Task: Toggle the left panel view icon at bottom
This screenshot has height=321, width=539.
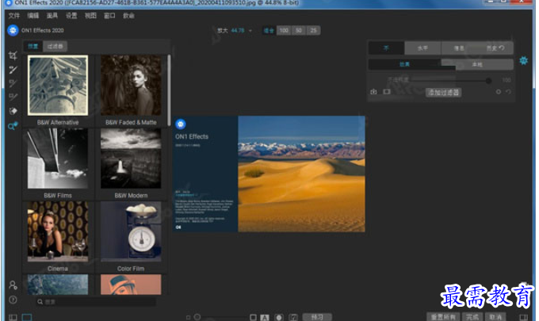Action: (13, 317)
